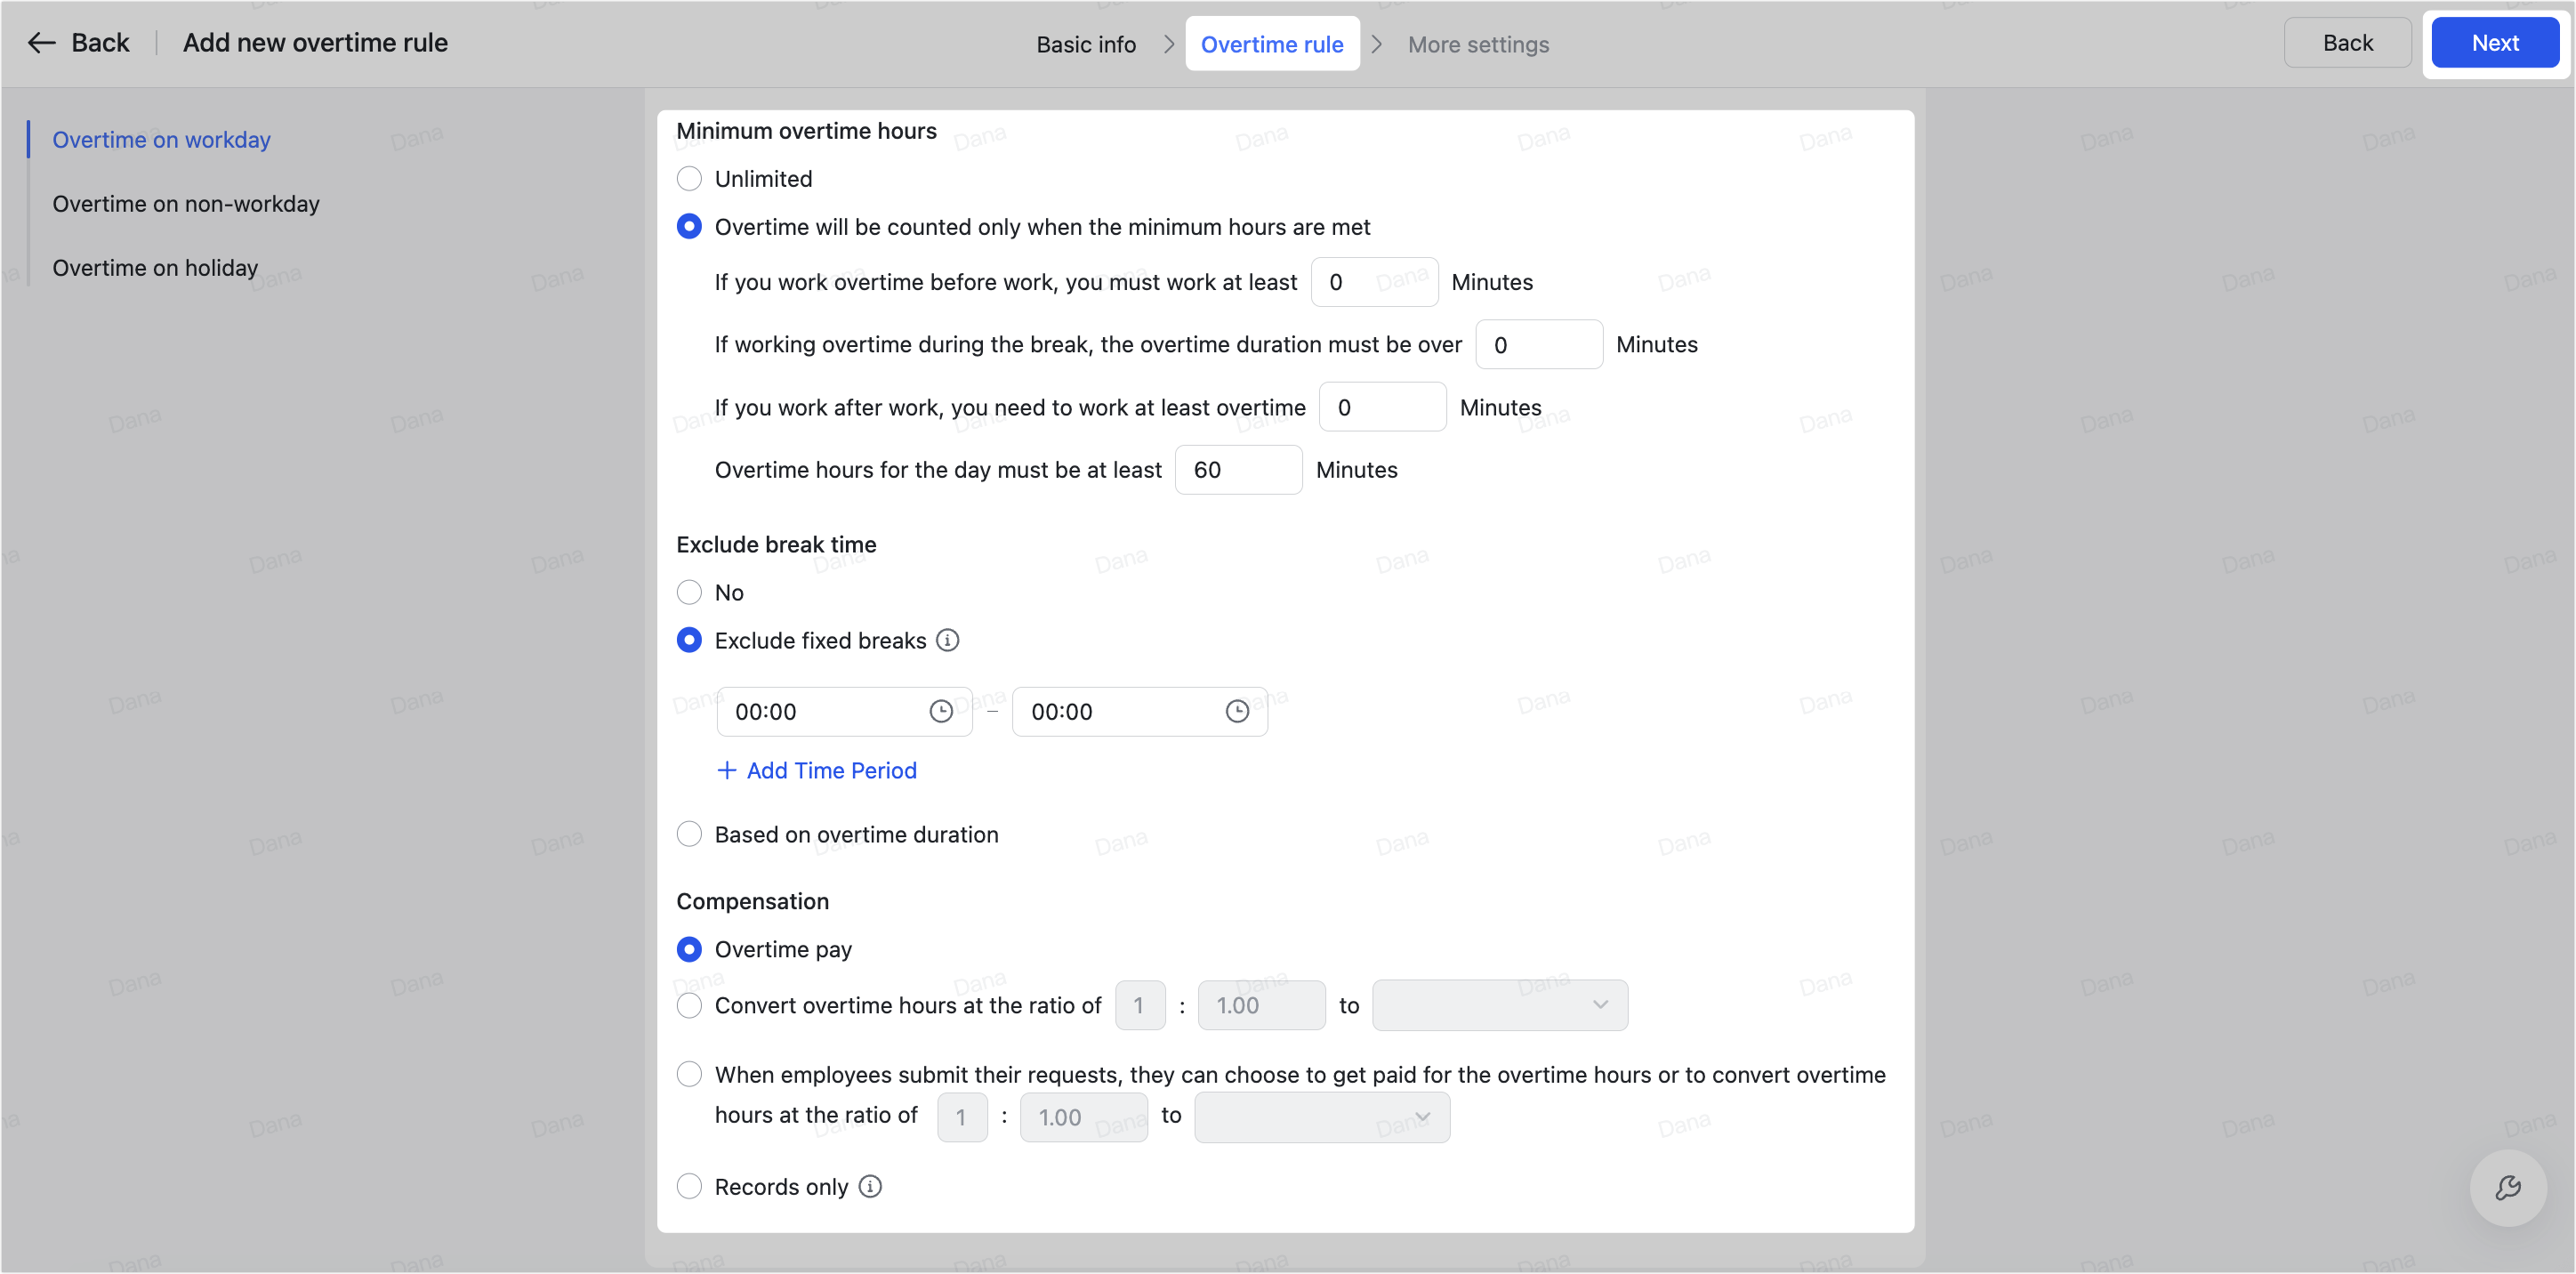The image size is (2576, 1274).
Task: Select Records only as the compensation type
Action: click(689, 1186)
